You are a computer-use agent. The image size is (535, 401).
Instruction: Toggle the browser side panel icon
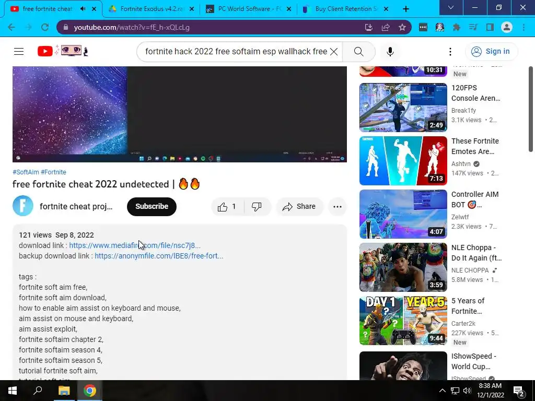490,27
